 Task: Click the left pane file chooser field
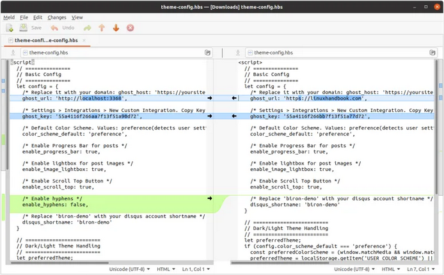click(116, 52)
